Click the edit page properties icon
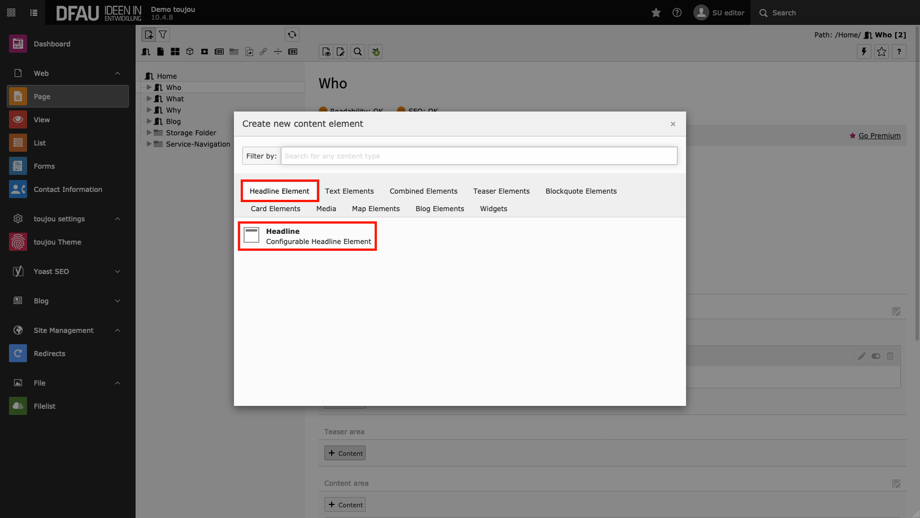The image size is (920, 518). (341, 52)
